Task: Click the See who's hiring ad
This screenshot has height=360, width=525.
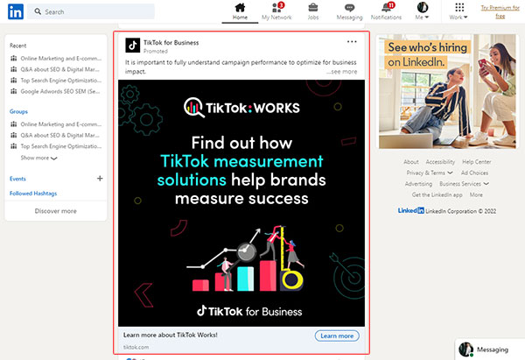Action: tap(447, 91)
